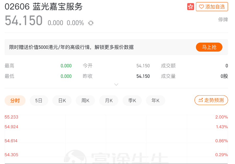This screenshot has height=164, width=235.
Task: Switch to the 月K chart tab
Action: [x=109, y=100]
